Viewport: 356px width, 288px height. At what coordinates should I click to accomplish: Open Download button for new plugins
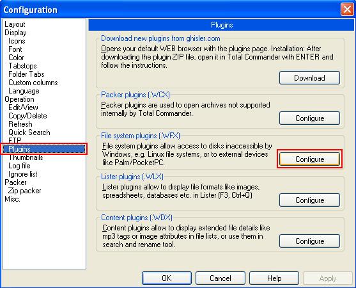tap(309, 77)
